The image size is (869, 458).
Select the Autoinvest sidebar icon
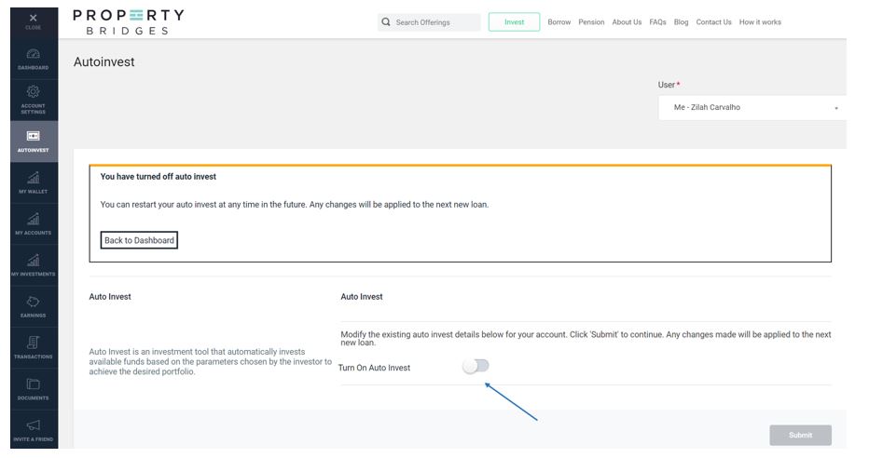(x=33, y=138)
